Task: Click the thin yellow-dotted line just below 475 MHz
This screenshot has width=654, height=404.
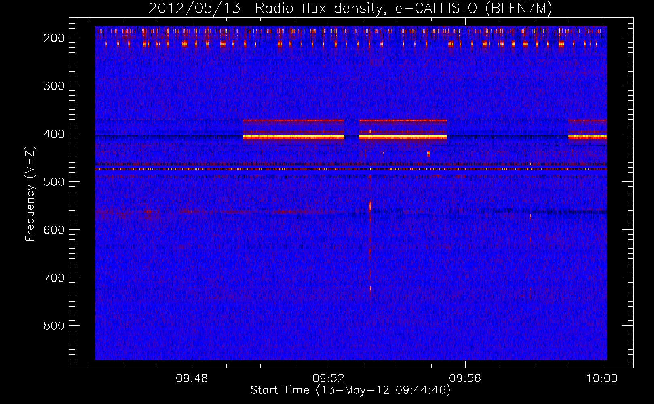Action: [x=351, y=169]
